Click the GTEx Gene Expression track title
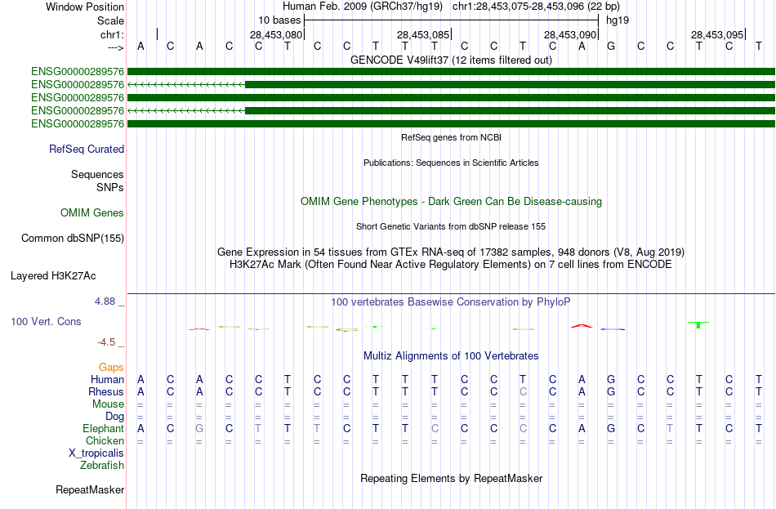The image size is (776, 509). tap(451, 252)
